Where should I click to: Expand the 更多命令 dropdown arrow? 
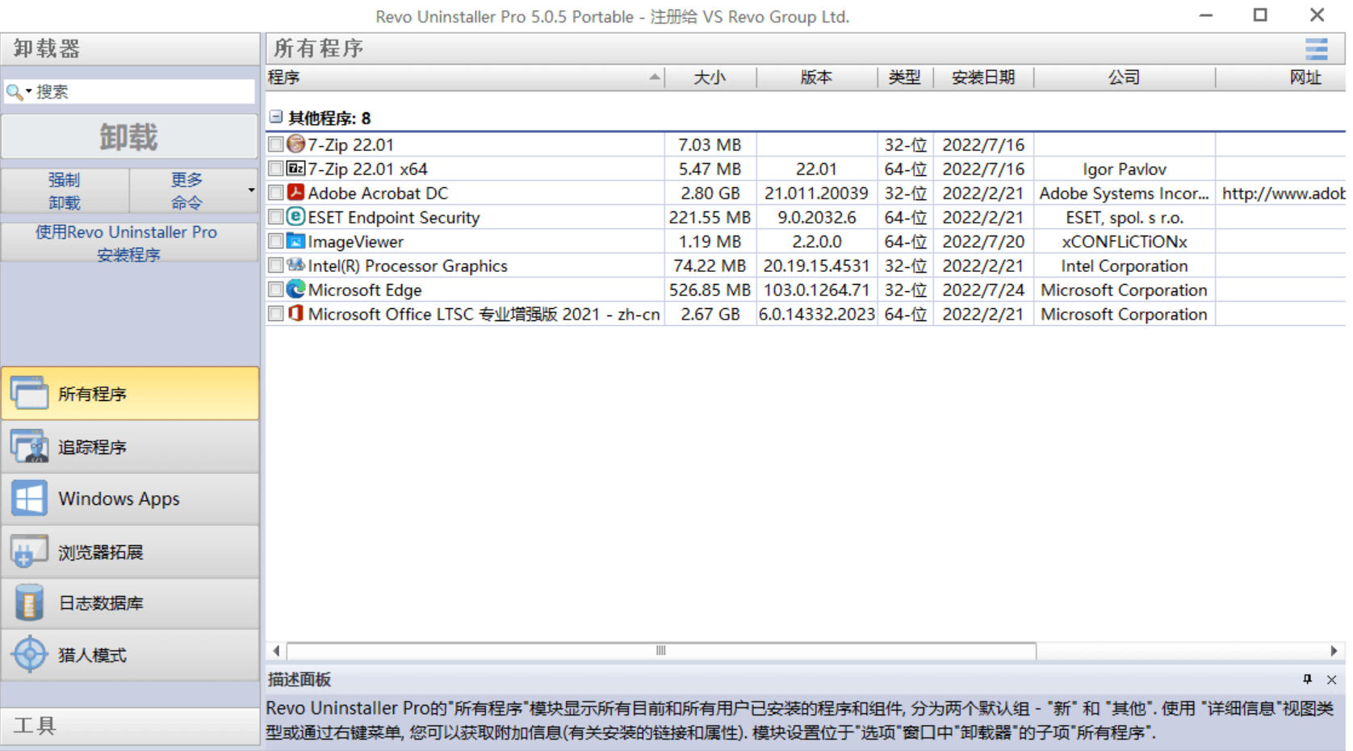[251, 190]
